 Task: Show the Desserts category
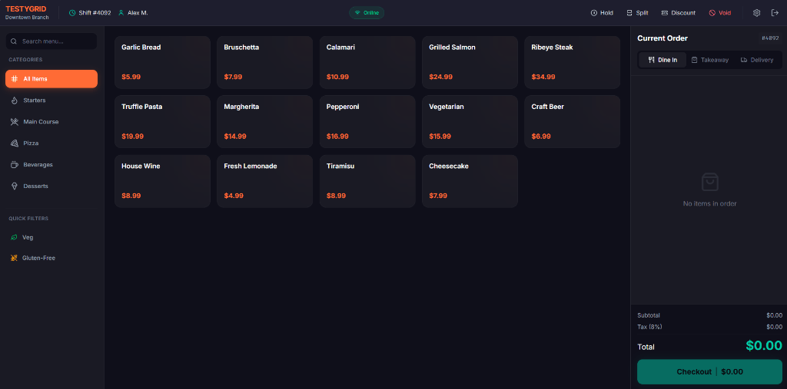click(51, 186)
